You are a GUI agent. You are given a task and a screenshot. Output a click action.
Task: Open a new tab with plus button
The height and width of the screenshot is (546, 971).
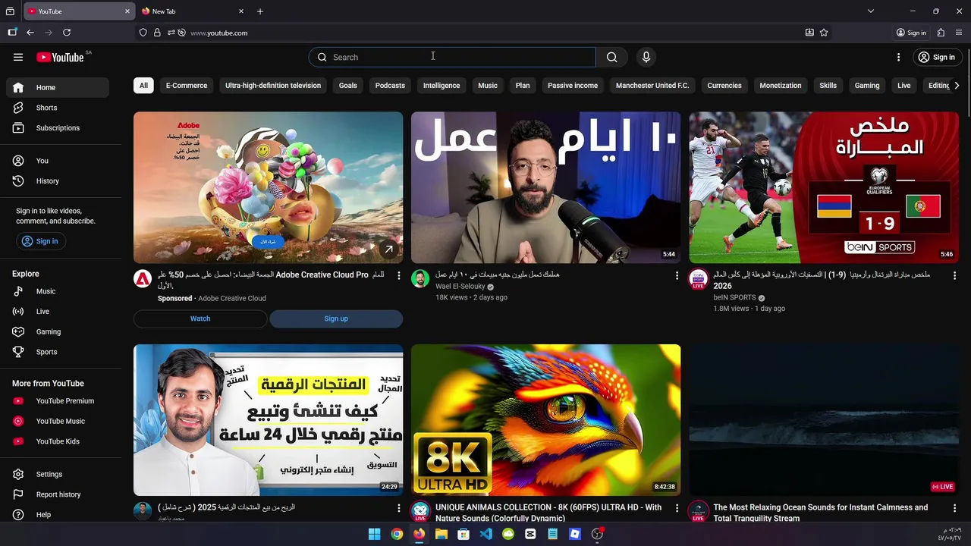pos(260,11)
